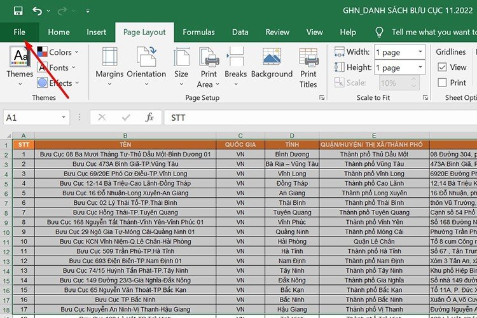Screen dimensions: 477x318
Task: Click the formula bar containing STT
Action: tap(320, 118)
